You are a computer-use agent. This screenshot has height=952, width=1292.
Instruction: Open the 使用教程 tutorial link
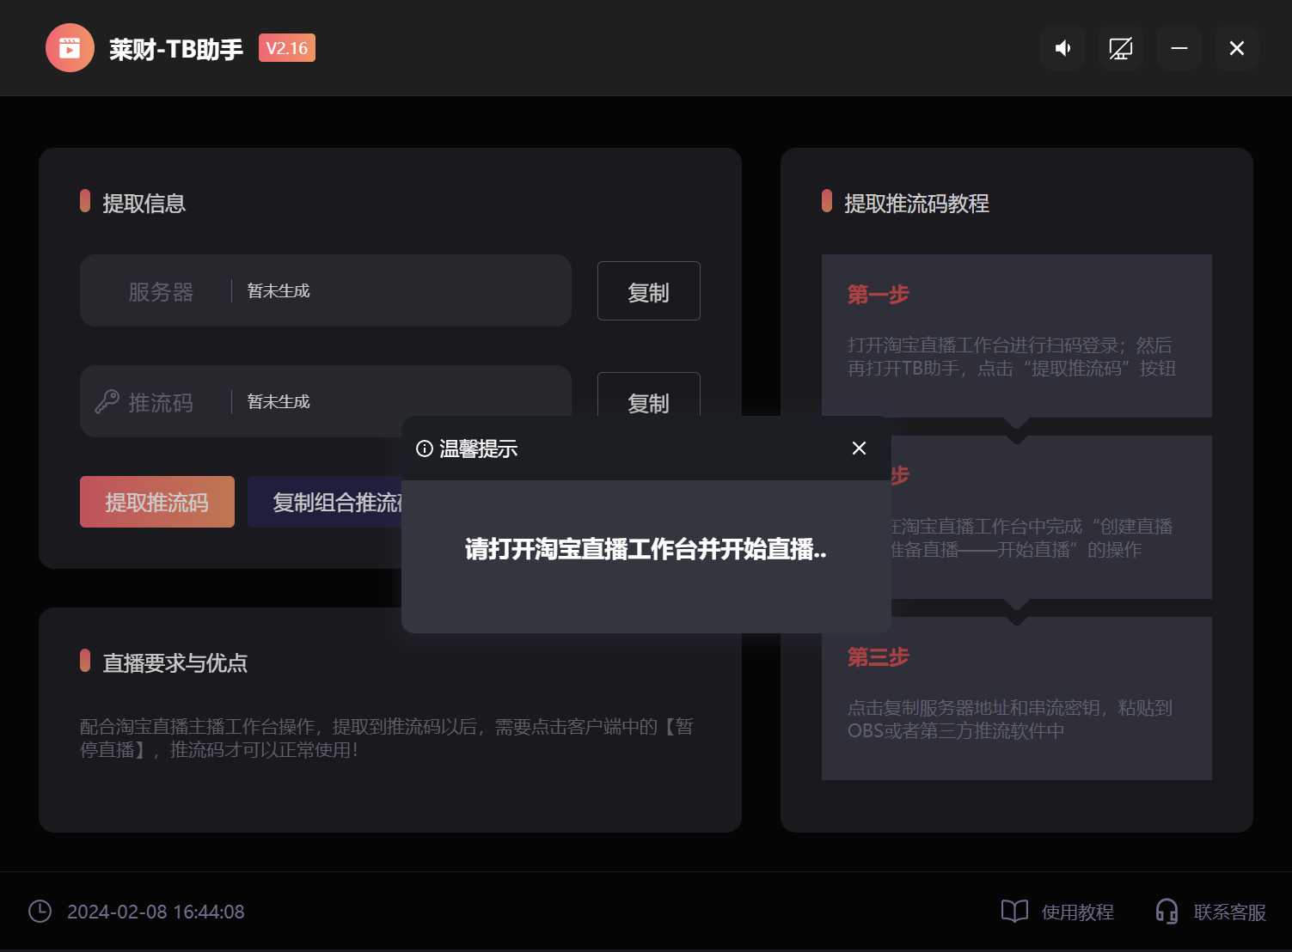[1078, 912]
